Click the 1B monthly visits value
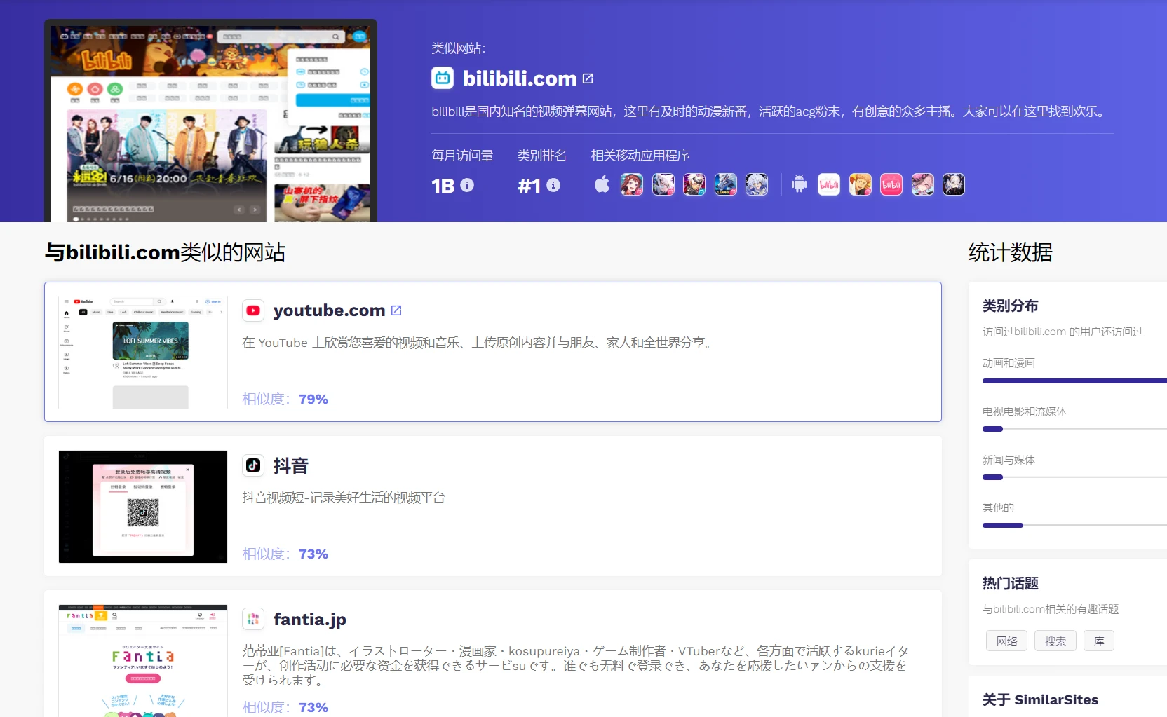 pos(443,186)
